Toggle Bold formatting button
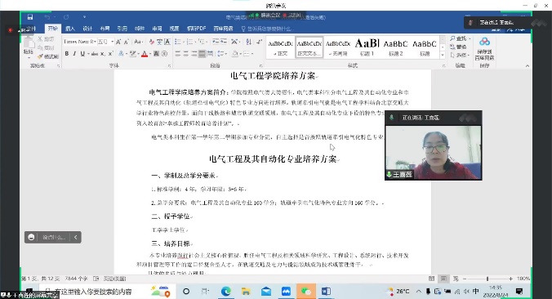Viewport: 552px width, 299px height. (x=66, y=54)
